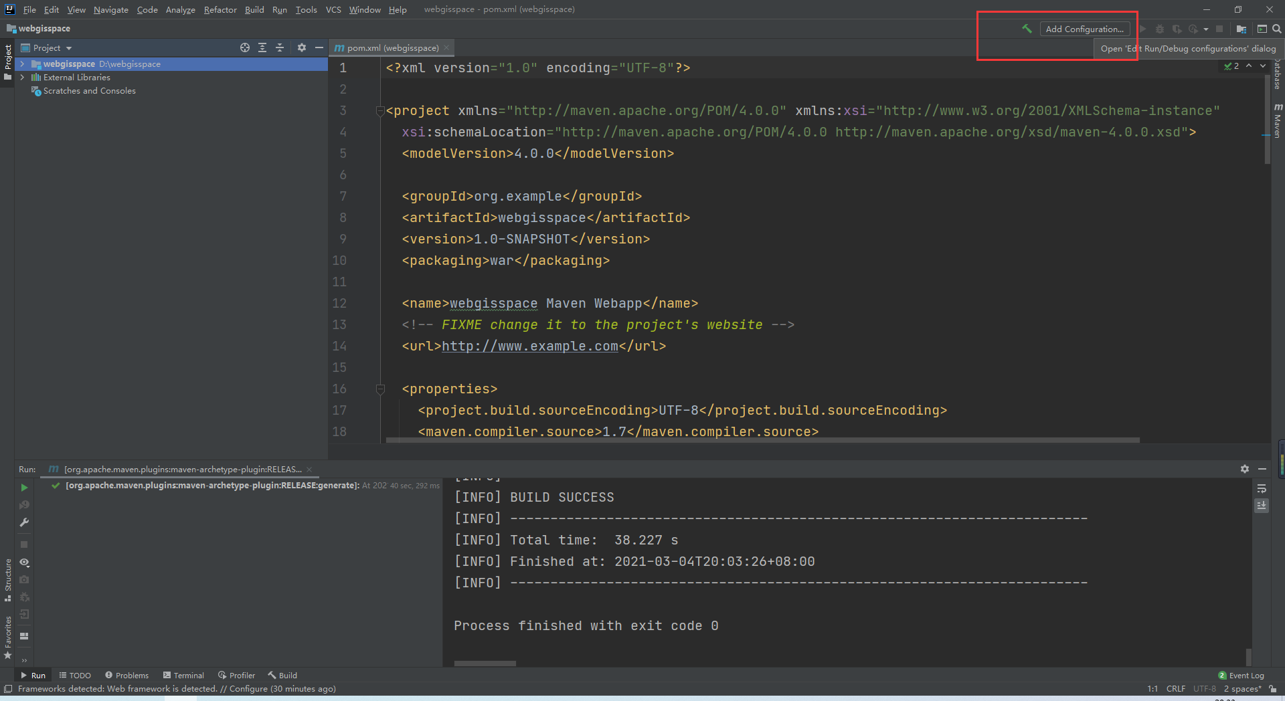Click the Run with Coverage icon in the main toolbar

[x=1177, y=29]
